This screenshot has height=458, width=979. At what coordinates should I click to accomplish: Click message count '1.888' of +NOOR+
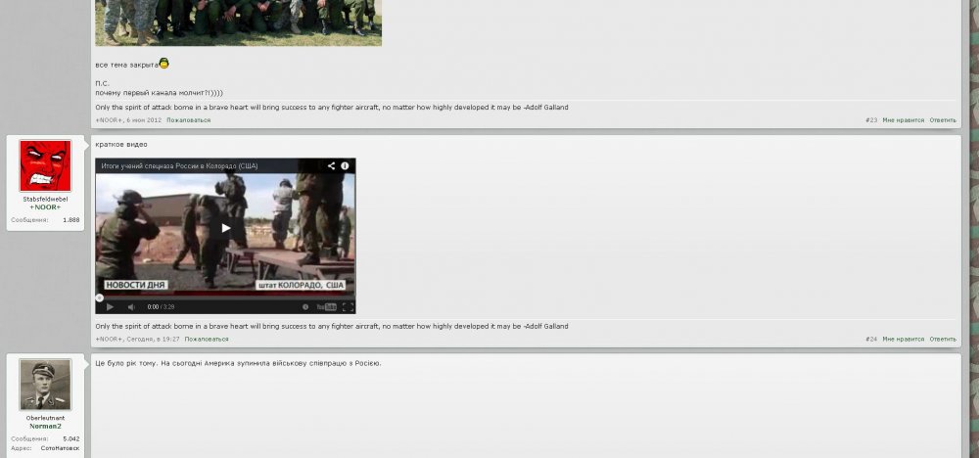pos(71,220)
